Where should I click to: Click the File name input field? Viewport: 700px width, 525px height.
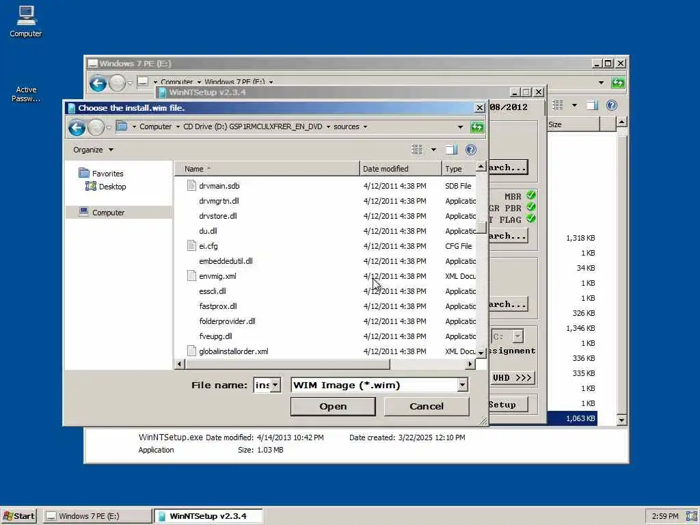[262, 385]
